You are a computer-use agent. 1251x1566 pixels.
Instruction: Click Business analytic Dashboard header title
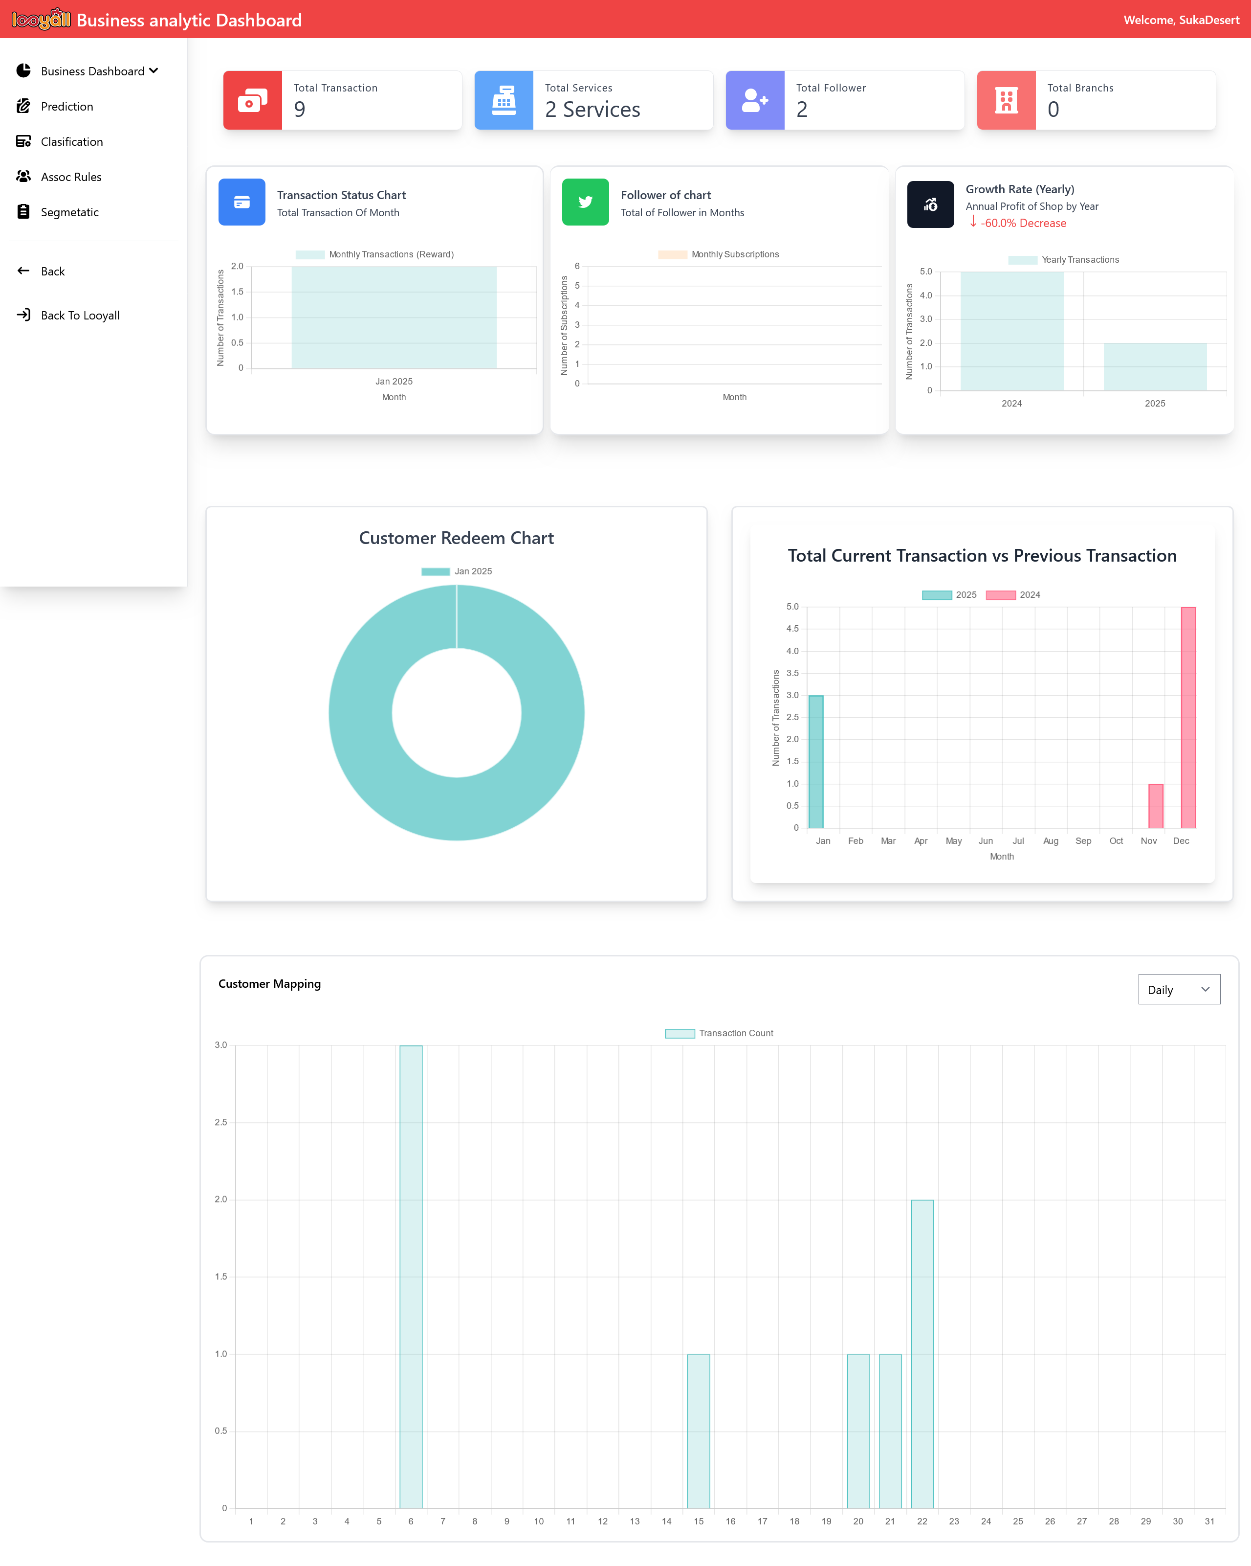click(x=189, y=21)
